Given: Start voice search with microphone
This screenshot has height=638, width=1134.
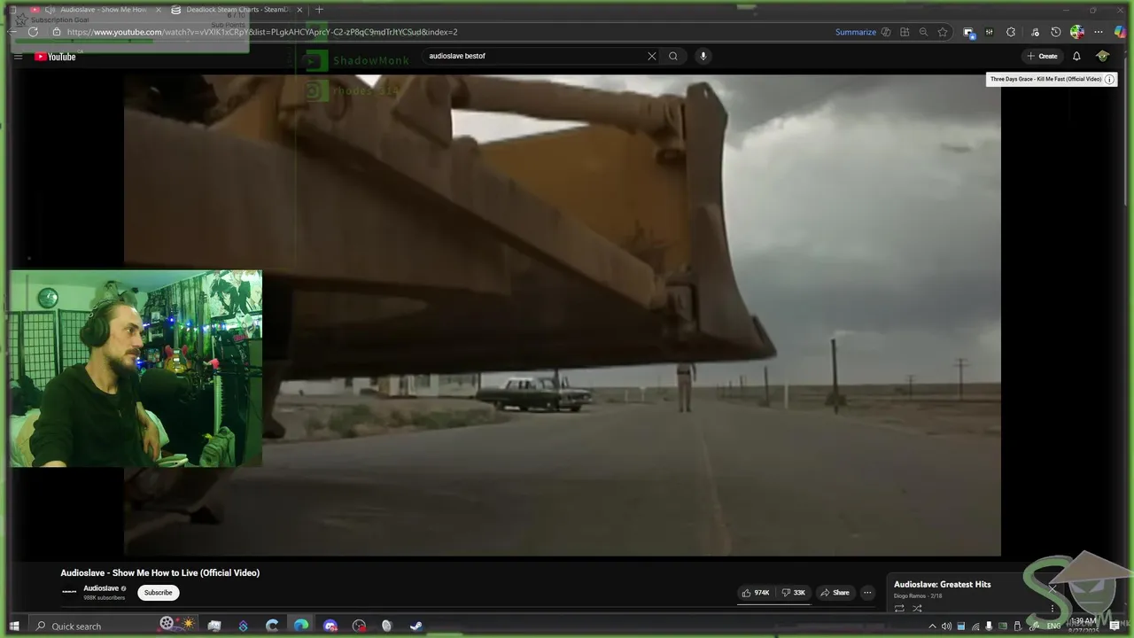Looking at the screenshot, I should 703,56.
